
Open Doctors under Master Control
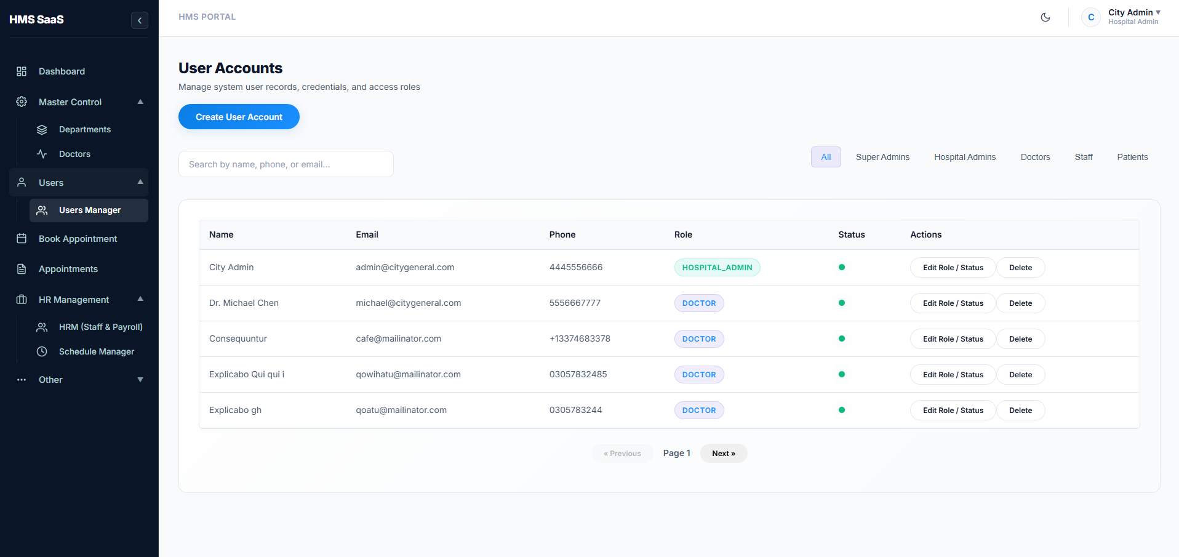point(89,154)
